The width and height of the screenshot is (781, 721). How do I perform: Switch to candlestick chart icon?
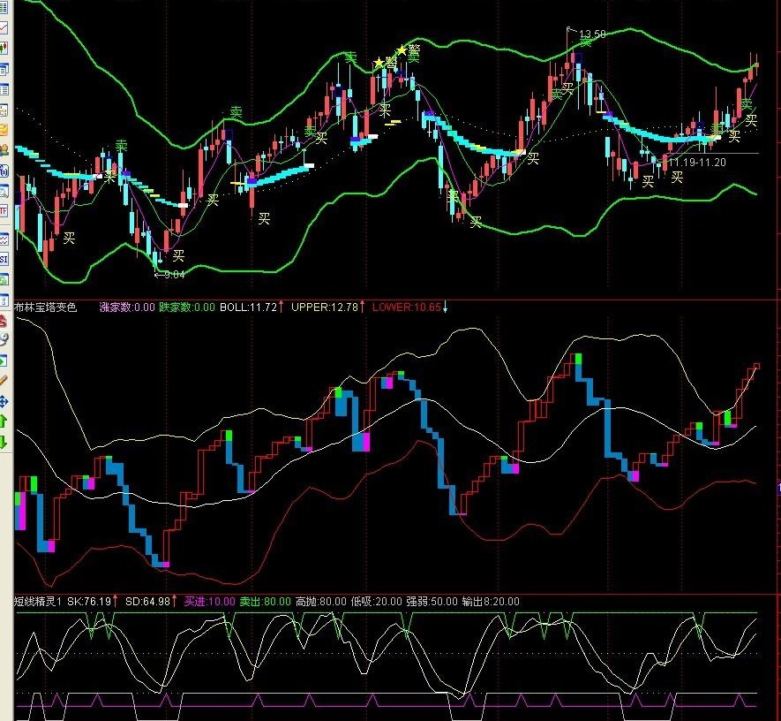[x=4, y=49]
